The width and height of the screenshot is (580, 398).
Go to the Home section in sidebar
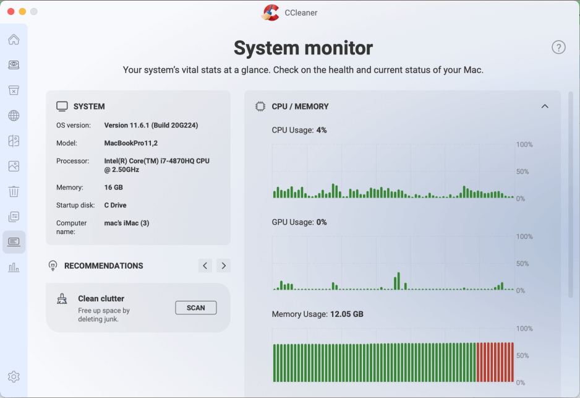tap(14, 39)
